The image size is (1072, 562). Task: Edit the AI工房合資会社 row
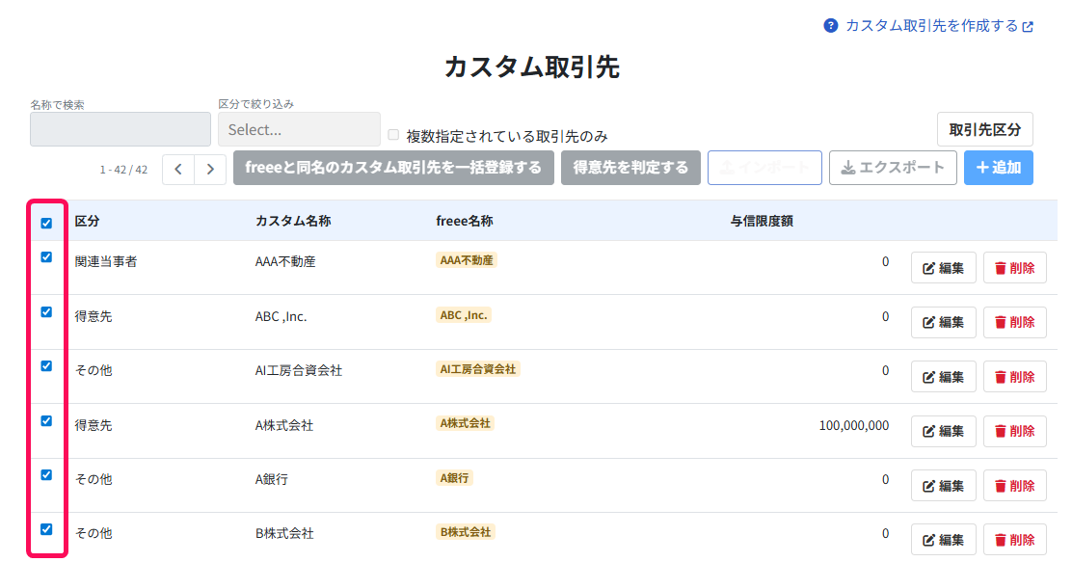pos(944,377)
